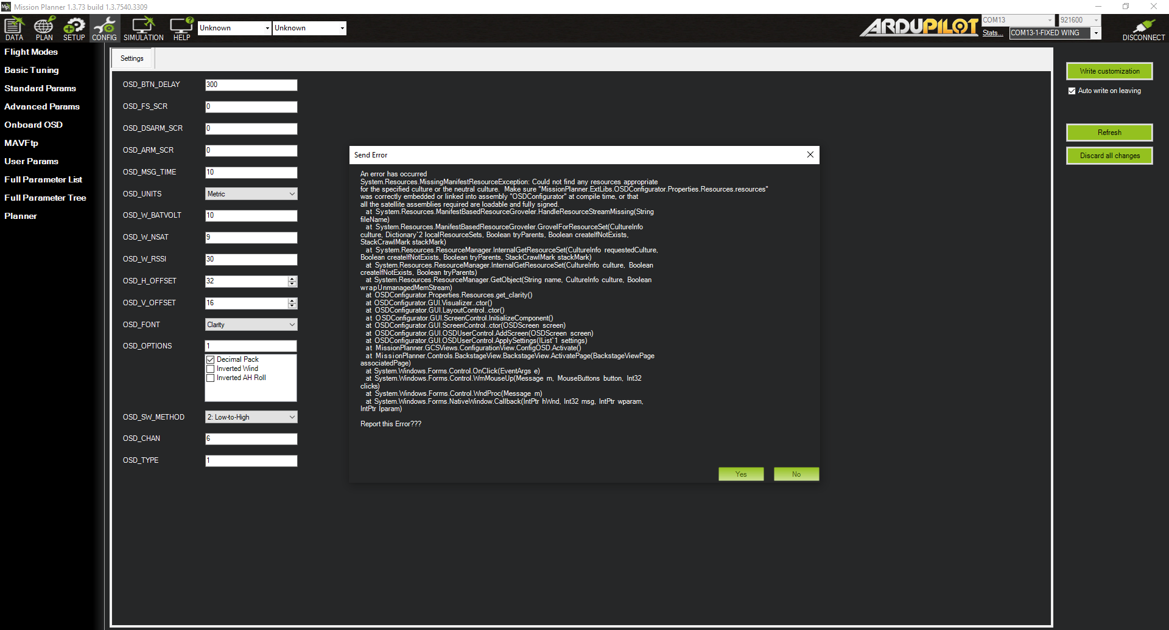Open Flight Modes in sidebar
This screenshot has height=630, width=1169.
click(x=31, y=52)
